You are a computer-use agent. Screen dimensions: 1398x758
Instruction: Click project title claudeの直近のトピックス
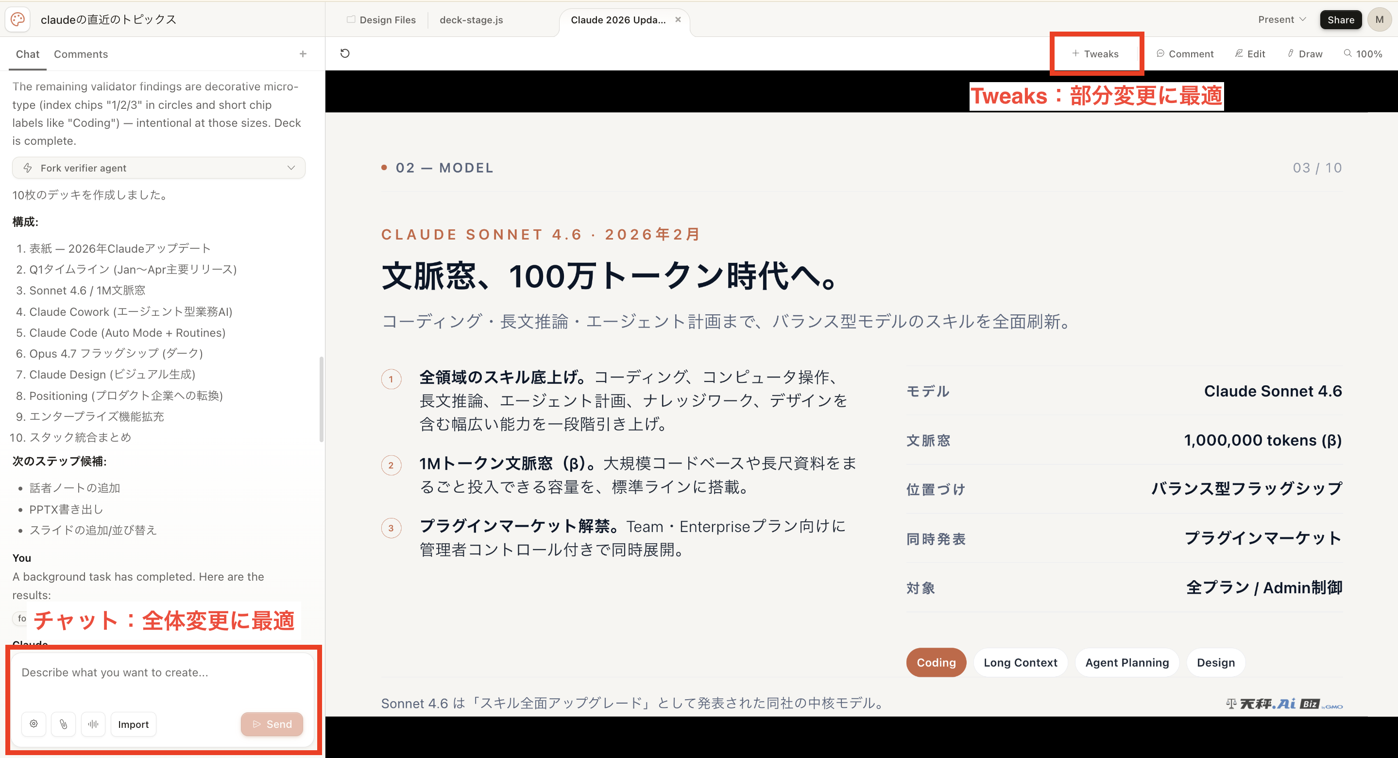click(108, 19)
